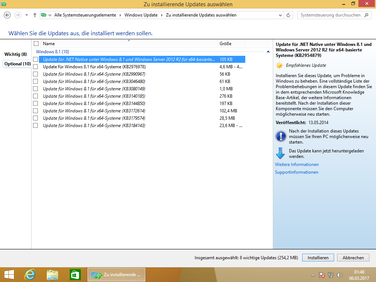
Task: Check update KB3172614 checkbox
Action: 36,111
